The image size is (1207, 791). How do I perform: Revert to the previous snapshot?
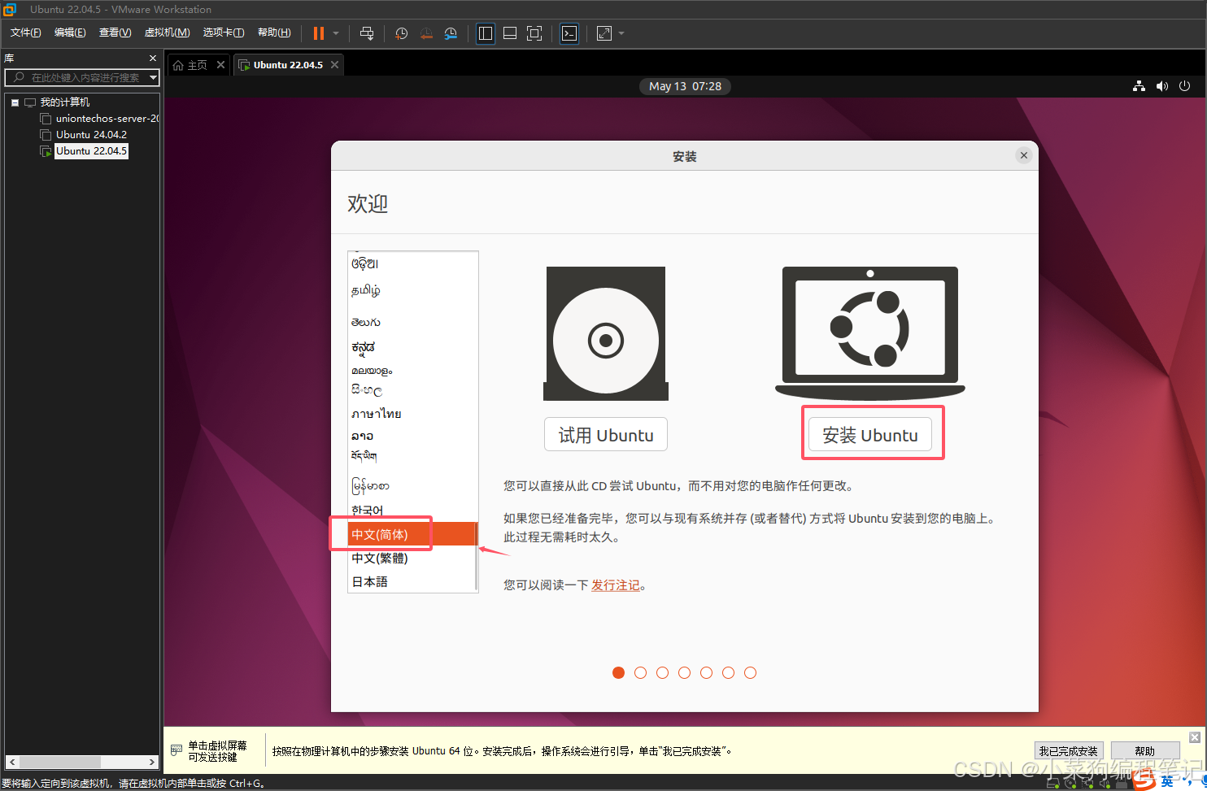(426, 33)
